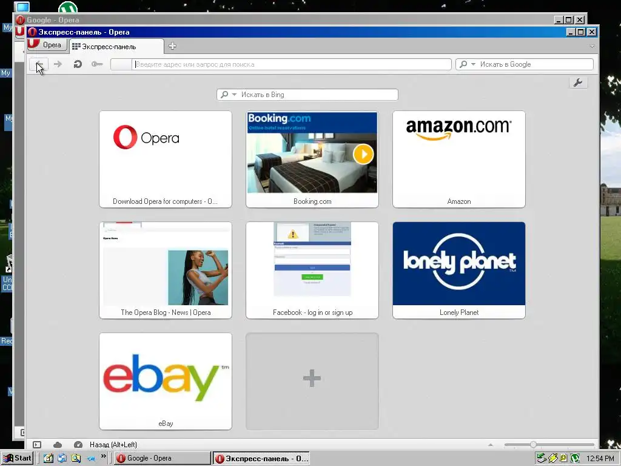Screen dimensions: 621x466
Task: Click the Google - Opera background window title
Action: (x=53, y=20)
